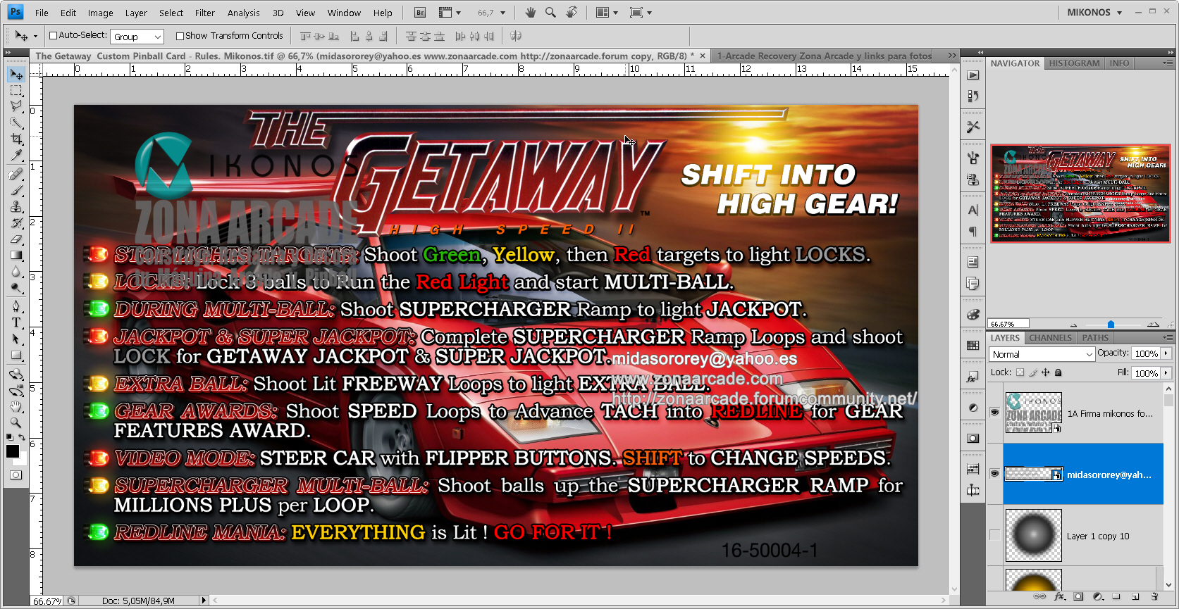Show the Layer 1 copy 10 layer

click(994, 535)
